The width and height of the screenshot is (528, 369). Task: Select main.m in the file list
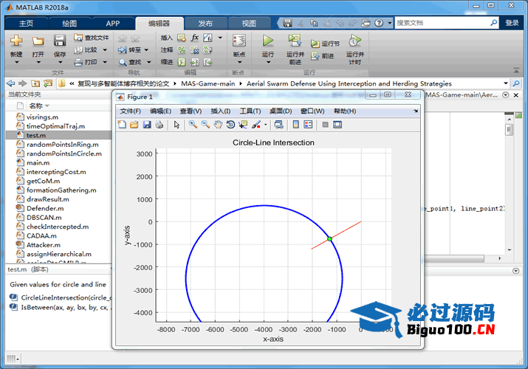click(38, 163)
